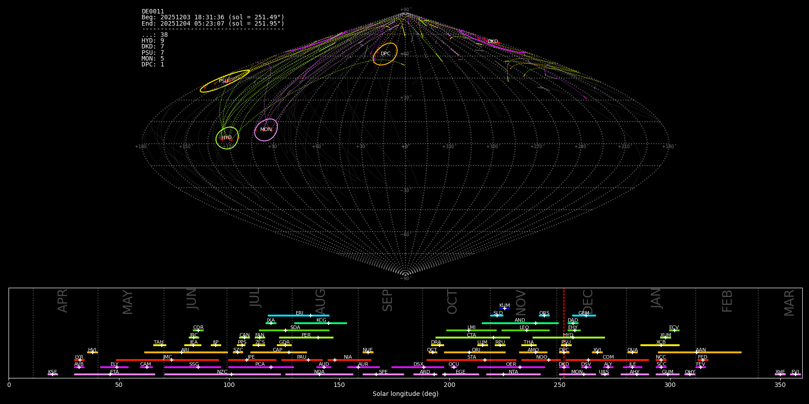Click the pink ETA shower bar
The width and height of the screenshot is (809, 404).
click(115, 374)
